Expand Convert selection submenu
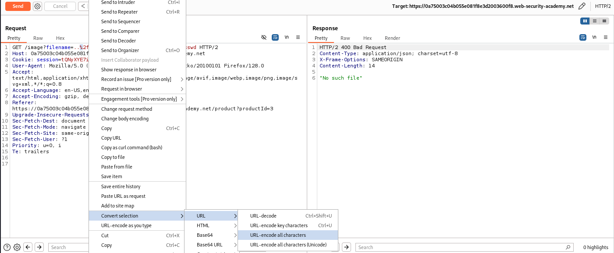614x253 pixels. point(137,216)
